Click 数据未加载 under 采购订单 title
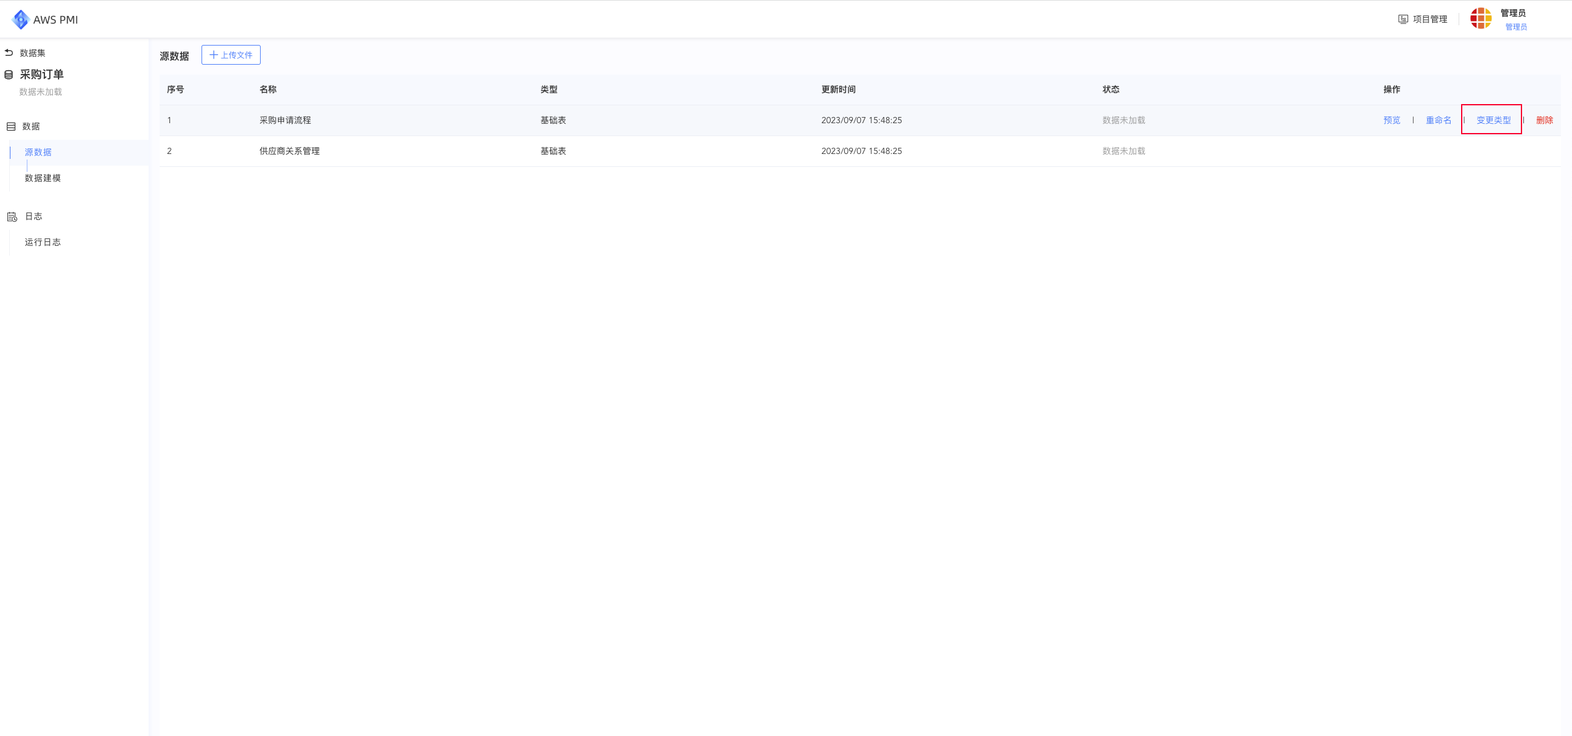The height and width of the screenshot is (736, 1572). pyautogui.click(x=41, y=92)
